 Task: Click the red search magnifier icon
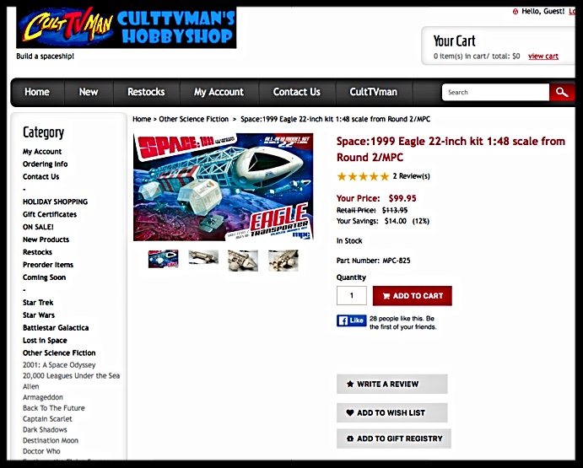[x=562, y=92]
